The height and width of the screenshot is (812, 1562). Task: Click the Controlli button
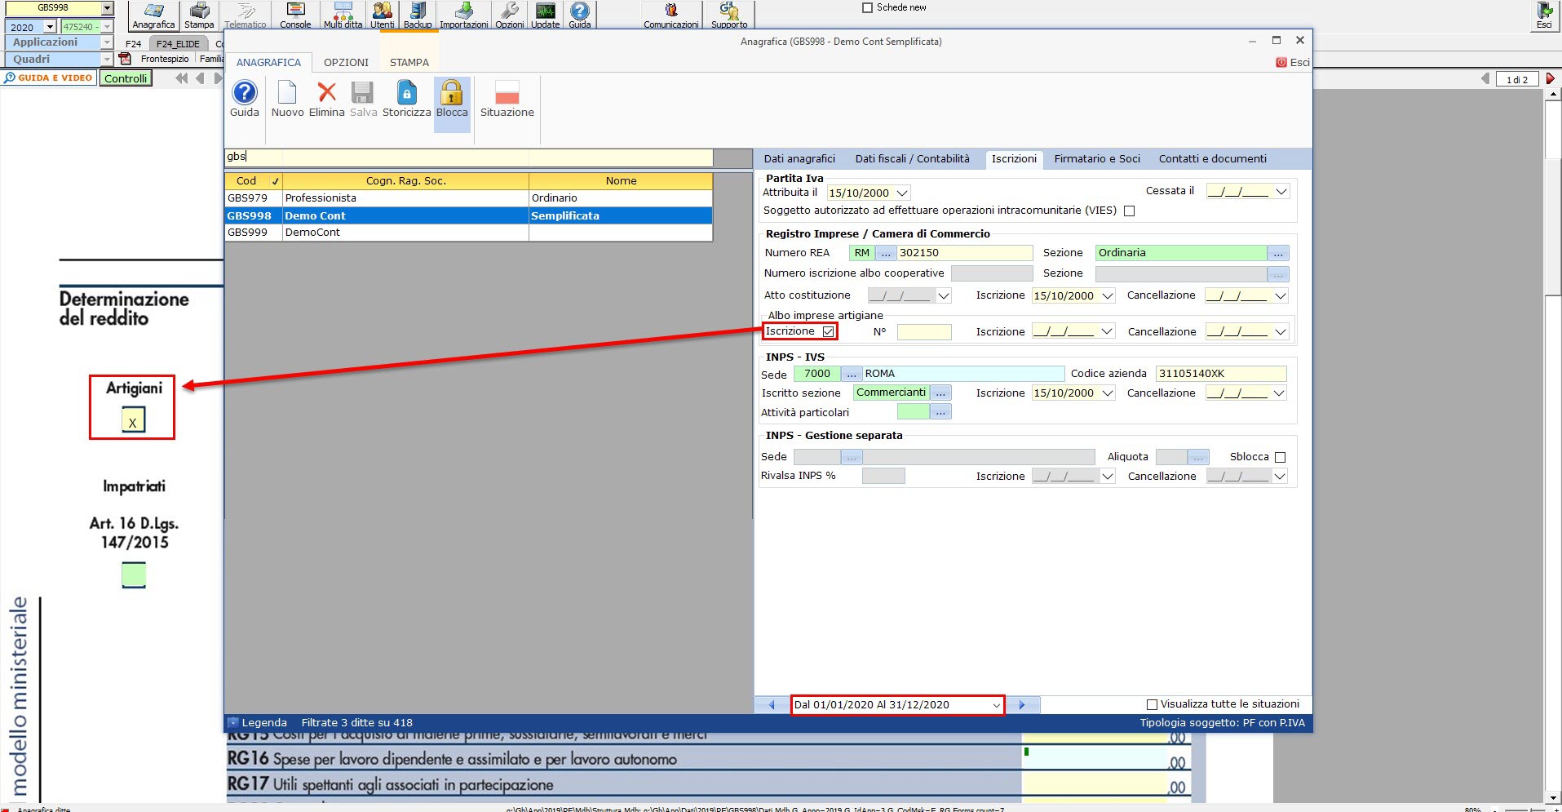click(x=126, y=78)
